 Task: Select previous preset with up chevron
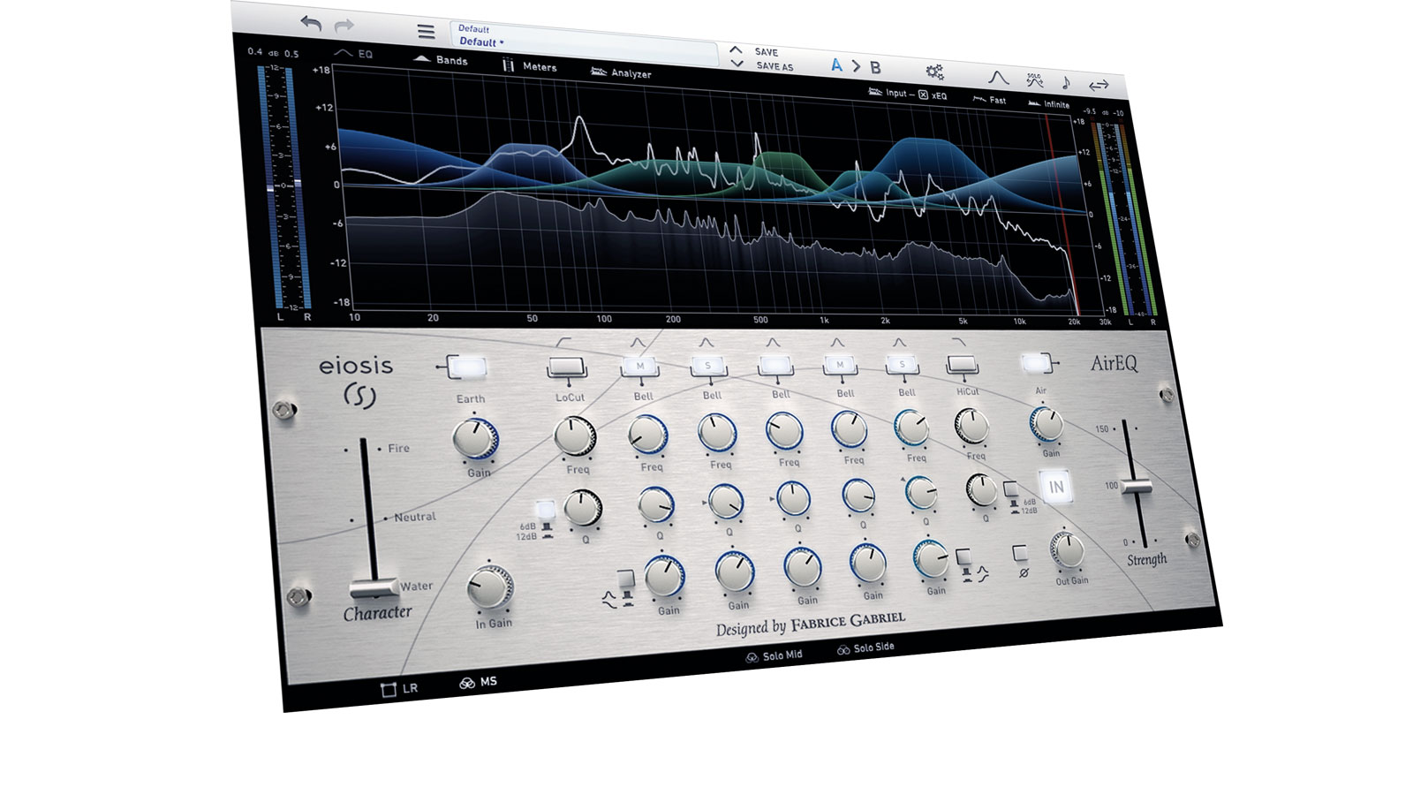(736, 50)
